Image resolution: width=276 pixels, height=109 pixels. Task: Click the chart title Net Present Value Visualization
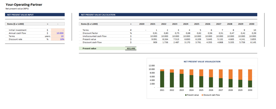202,62
